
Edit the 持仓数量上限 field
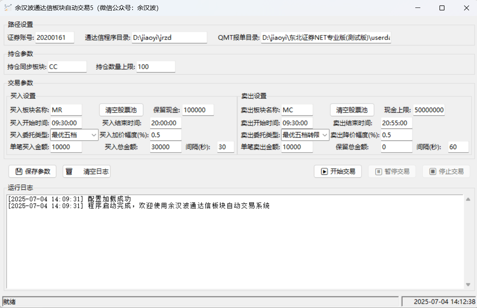point(156,67)
